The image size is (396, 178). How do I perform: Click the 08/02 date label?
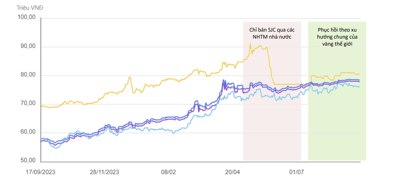coord(168,172)
